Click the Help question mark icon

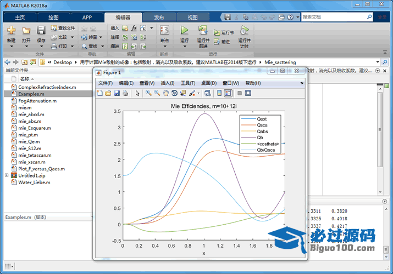290,17
